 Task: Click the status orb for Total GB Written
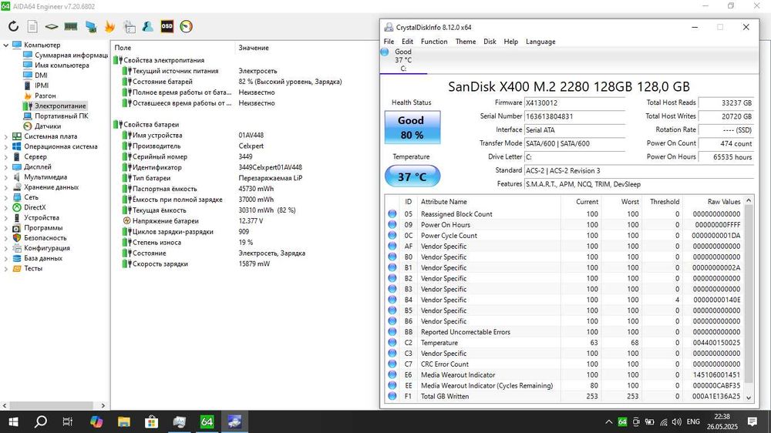point(392,396)
